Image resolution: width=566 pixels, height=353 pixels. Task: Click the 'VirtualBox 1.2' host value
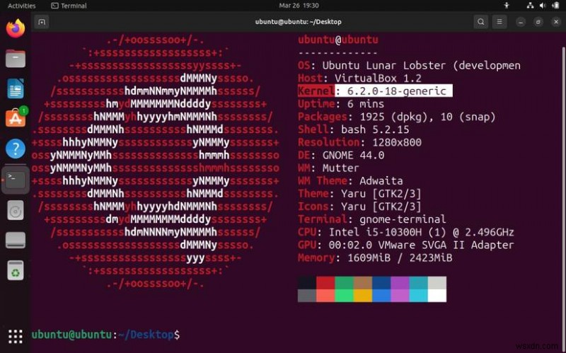[x=378, y=79]
